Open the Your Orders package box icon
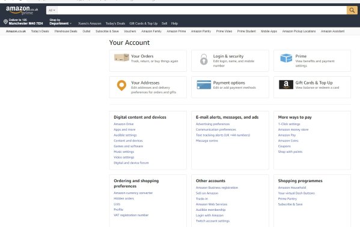Viewport: 360px width, 227px height. pyautogui.click(x=121, y=57)
